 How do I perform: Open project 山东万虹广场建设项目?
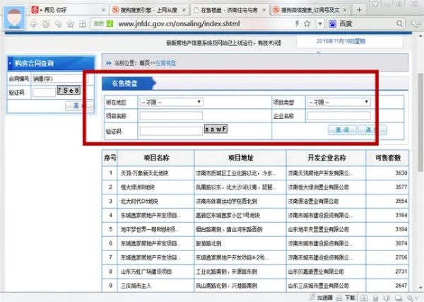coord(146,272)
